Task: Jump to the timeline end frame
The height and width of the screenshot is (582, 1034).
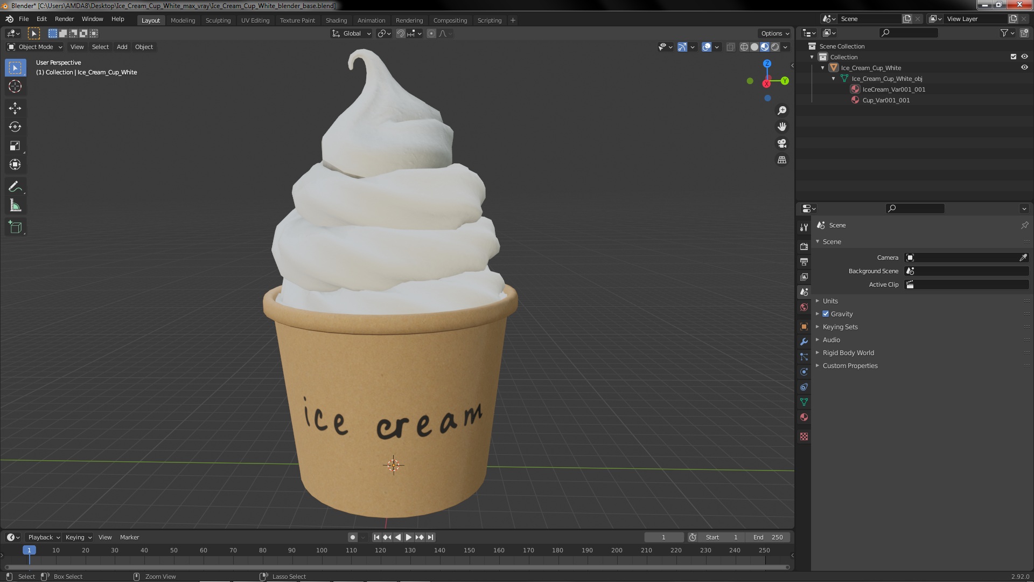Action: tap(430, 537)
